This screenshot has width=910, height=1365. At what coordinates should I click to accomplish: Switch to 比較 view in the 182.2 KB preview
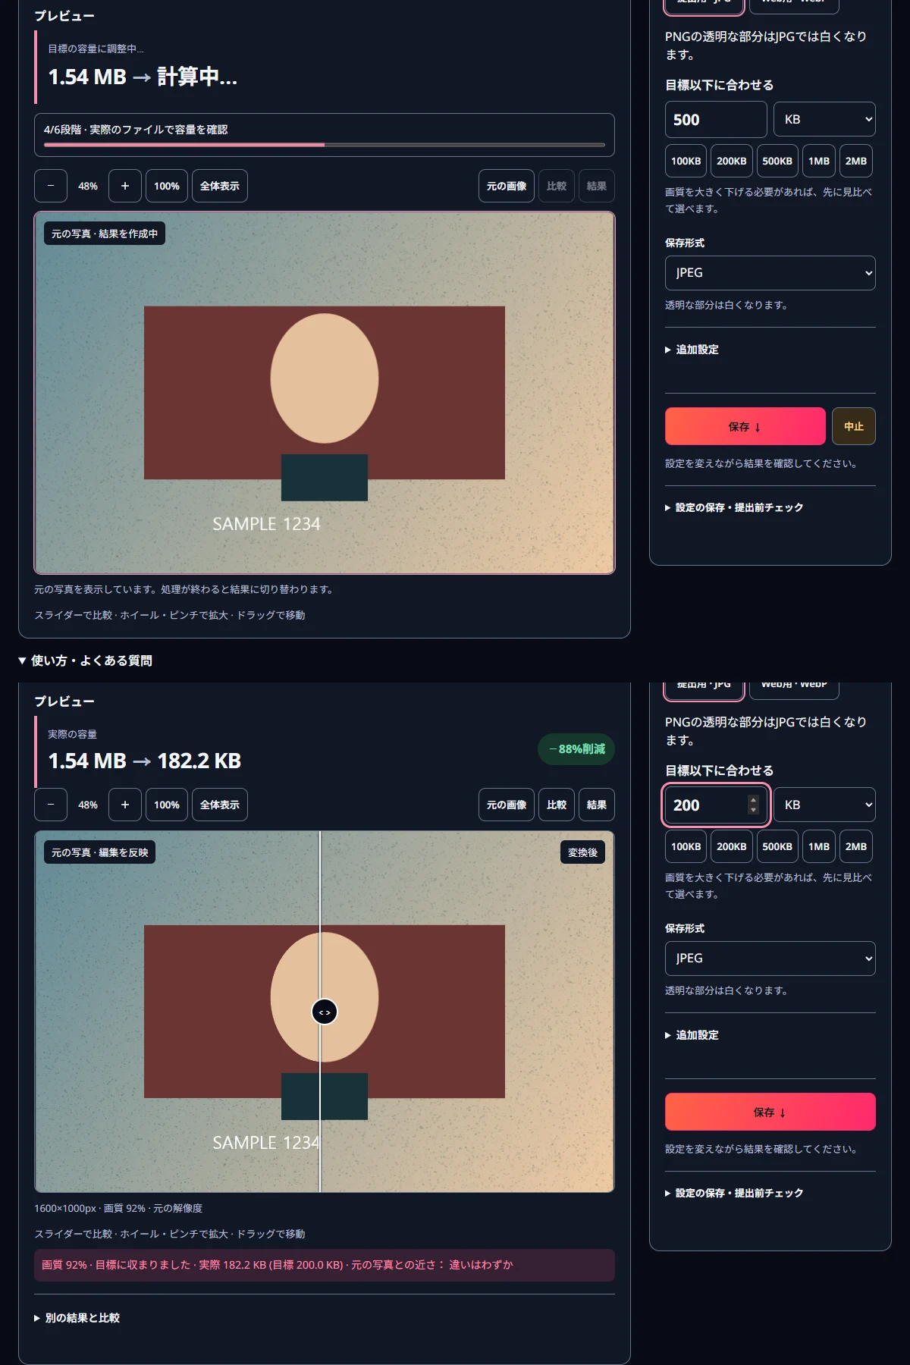pyautogui.click(x=557, y=805)
